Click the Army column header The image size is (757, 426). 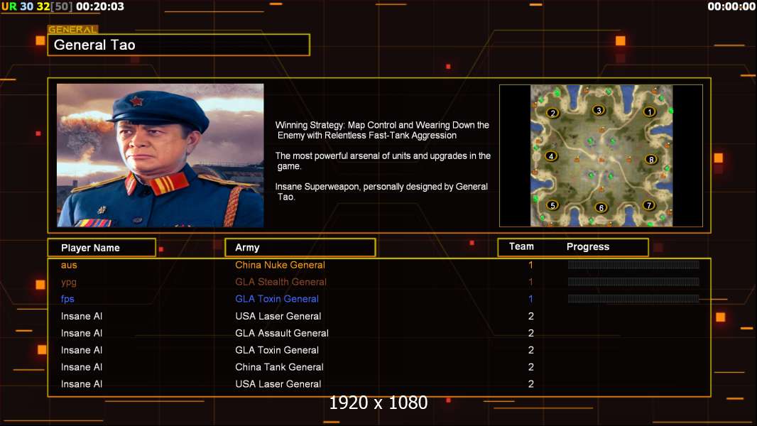click(300, 248)
